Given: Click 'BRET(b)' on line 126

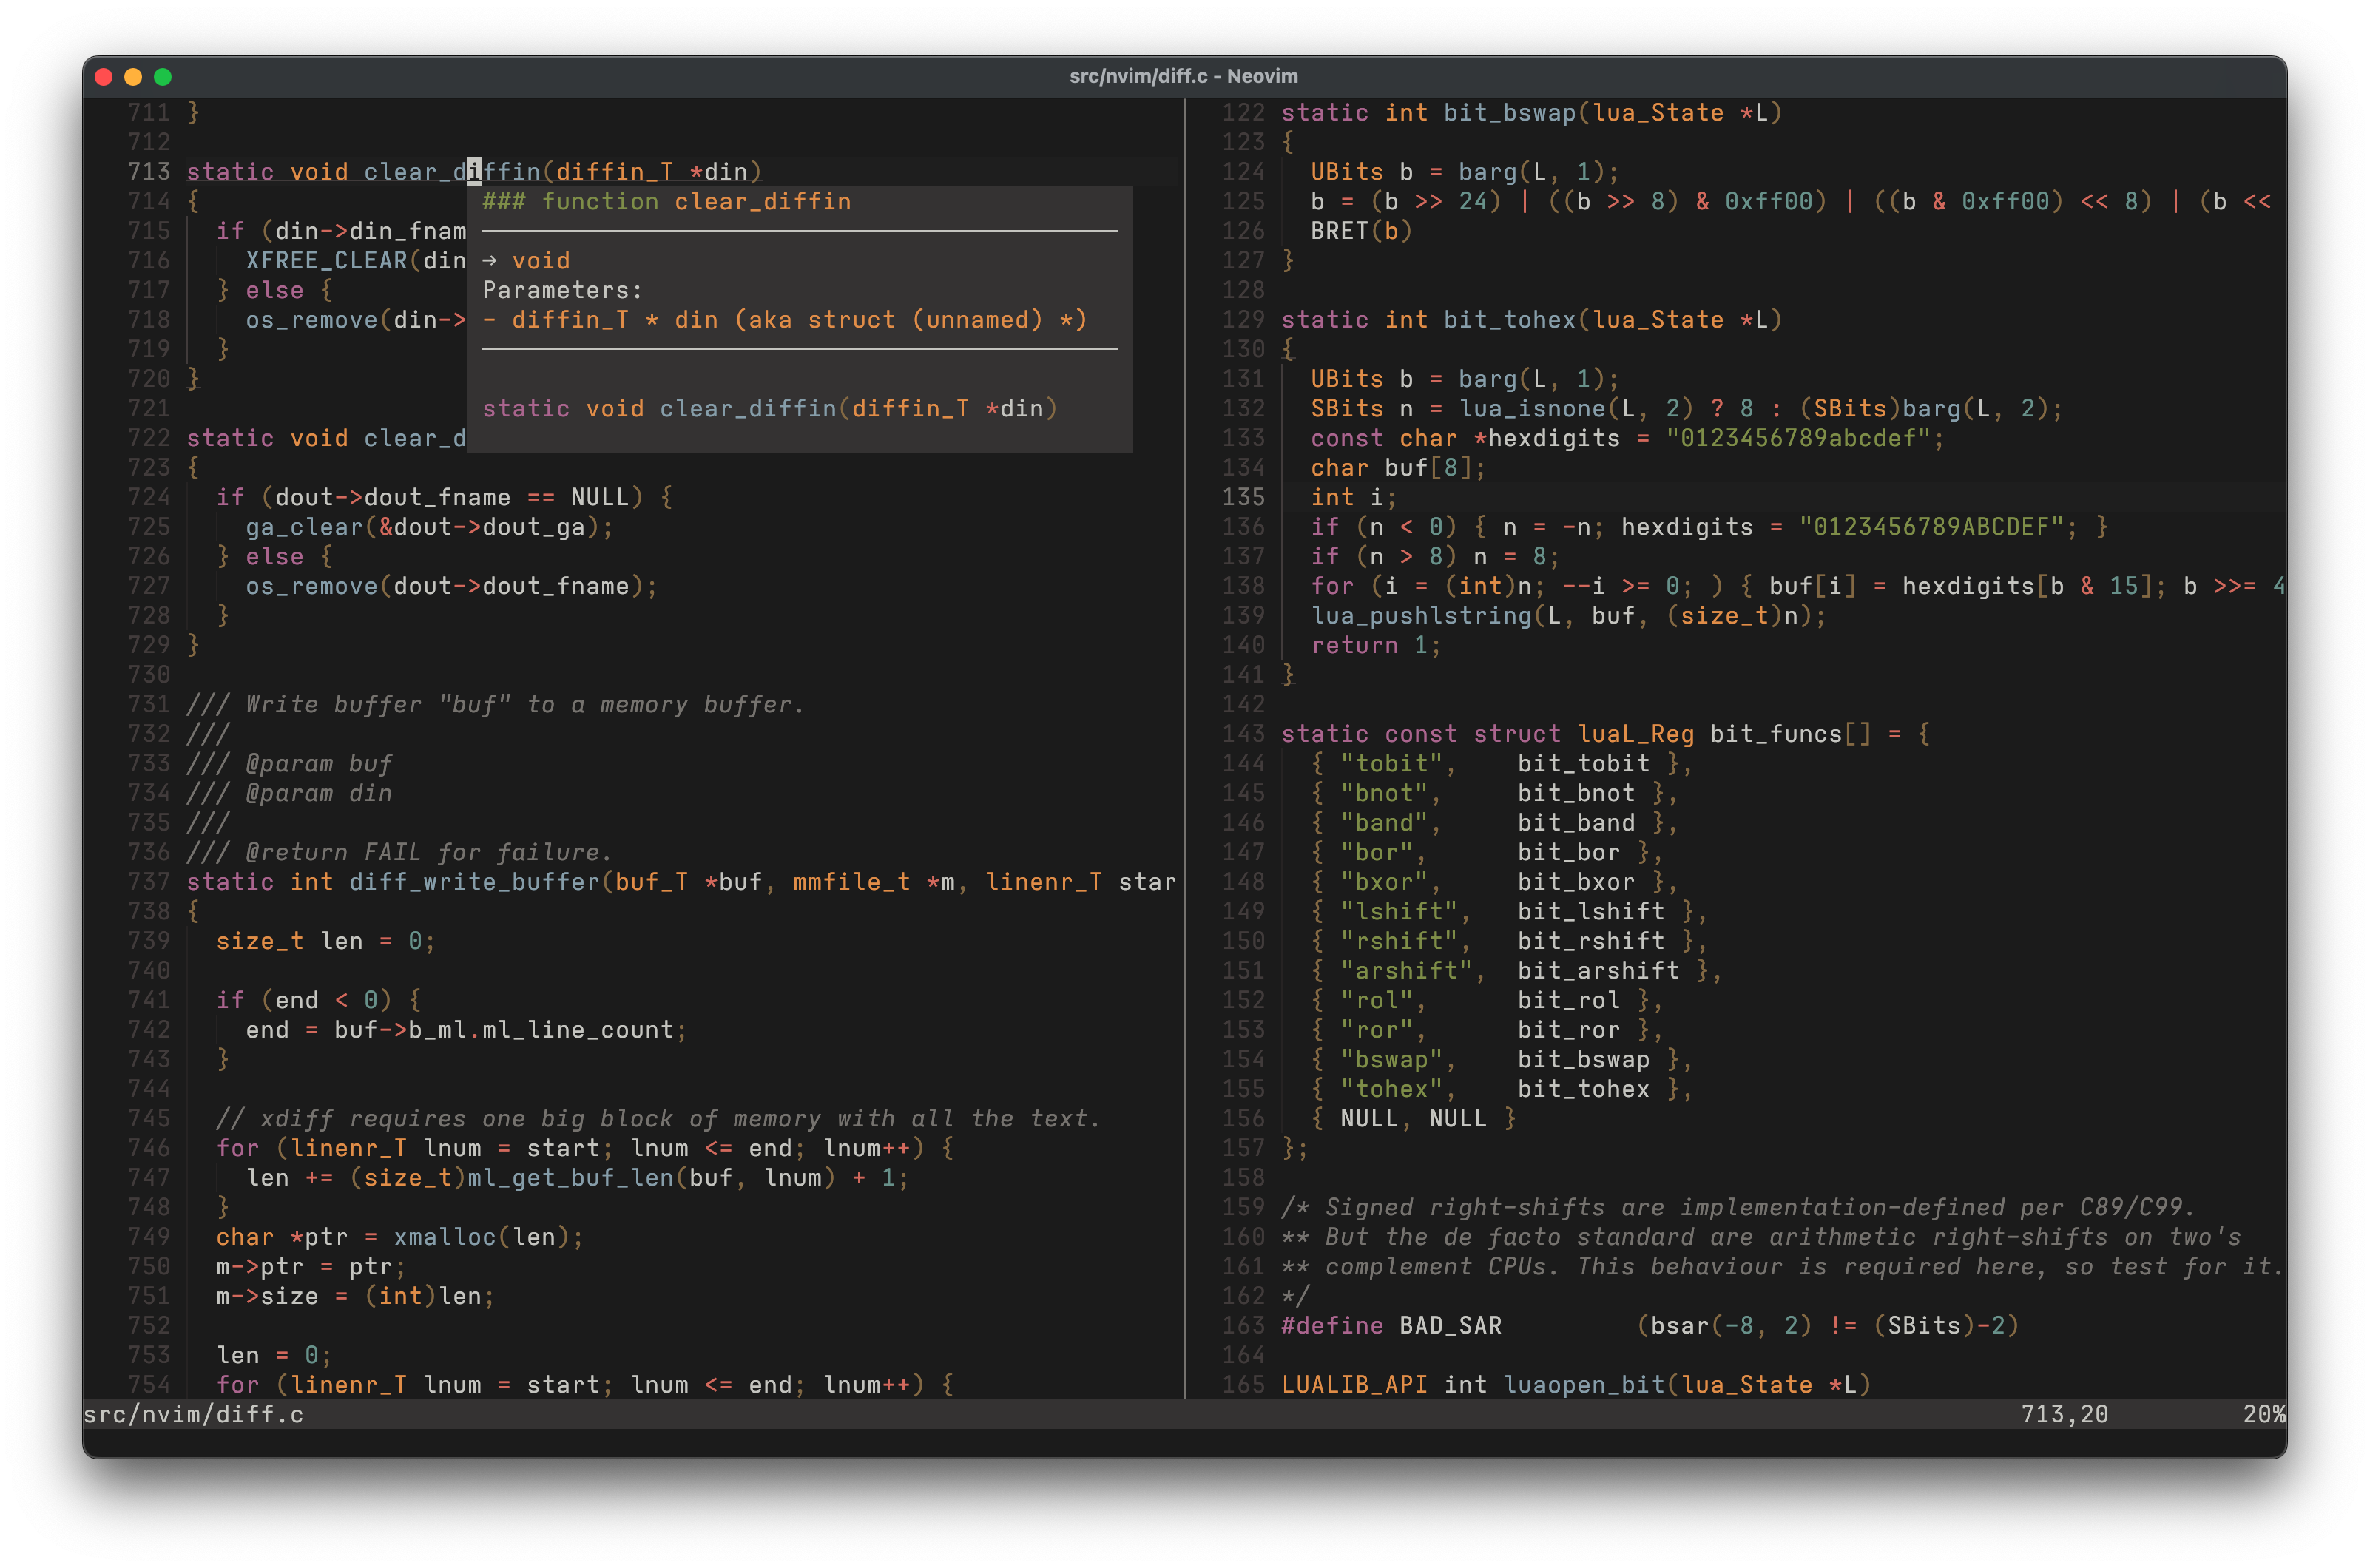Looking at the screenshot, I should coord(1361,231).
